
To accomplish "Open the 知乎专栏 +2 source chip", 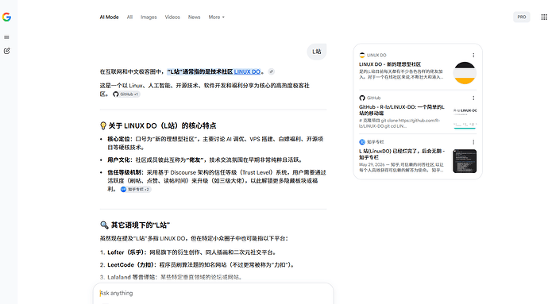I will pos(136,190).
